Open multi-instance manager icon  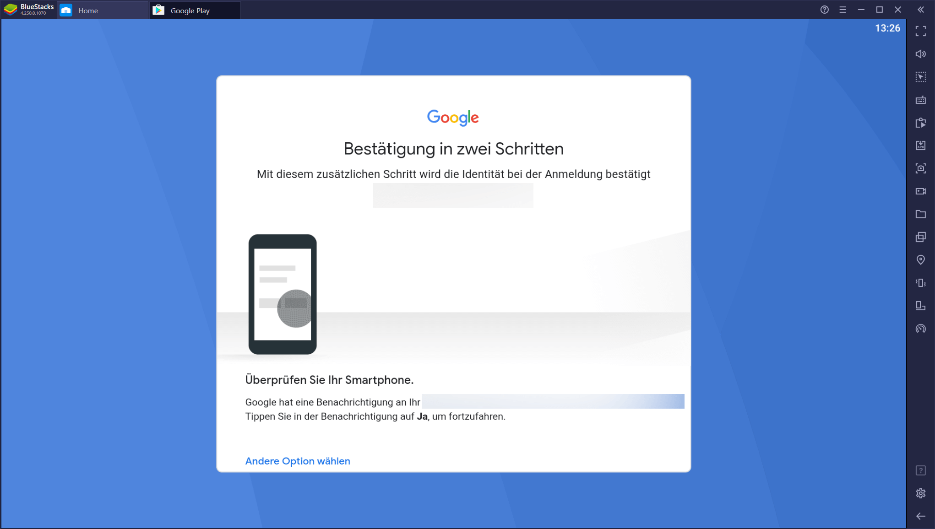coord(920,237)
